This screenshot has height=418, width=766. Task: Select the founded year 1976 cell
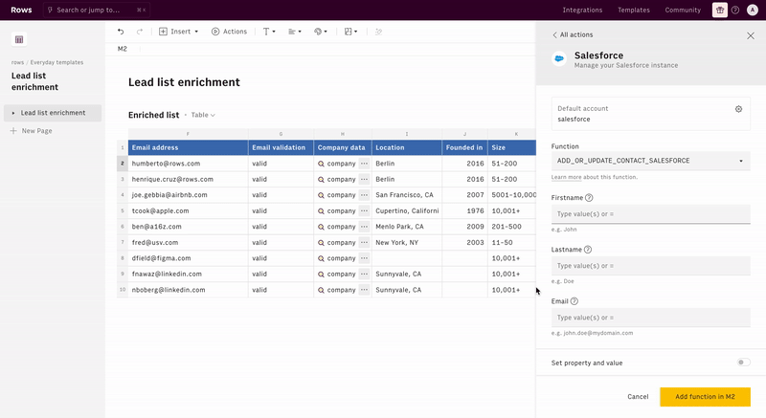click(x=464, y=210)
